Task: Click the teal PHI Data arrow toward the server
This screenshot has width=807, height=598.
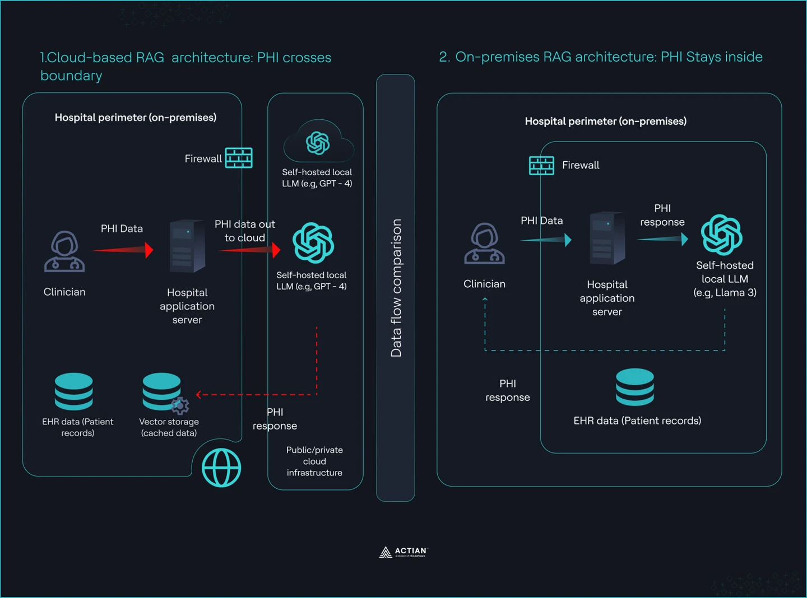Action: pos(546,239)
